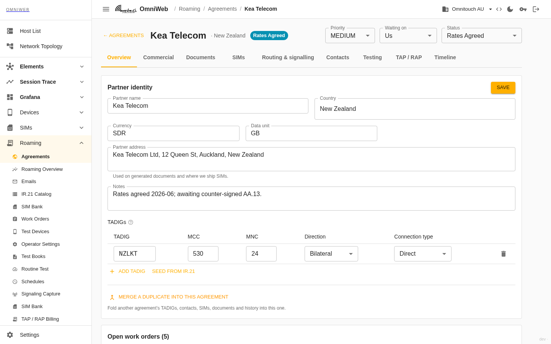Click Agreements in the breadcrumb
Viewport: 551px width, 344px height.
[222, 9]
